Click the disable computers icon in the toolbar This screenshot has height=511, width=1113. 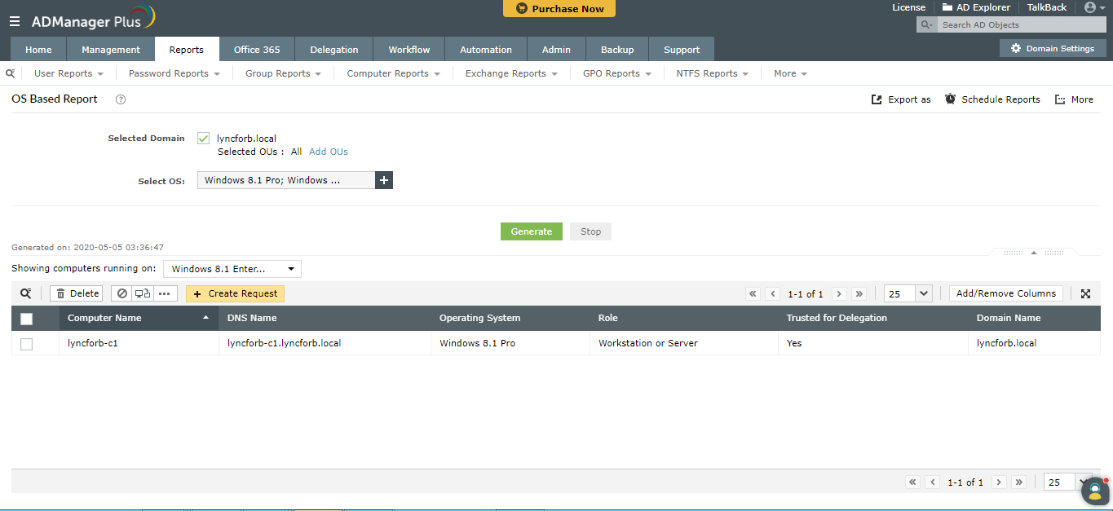click(x=122, y=293)
